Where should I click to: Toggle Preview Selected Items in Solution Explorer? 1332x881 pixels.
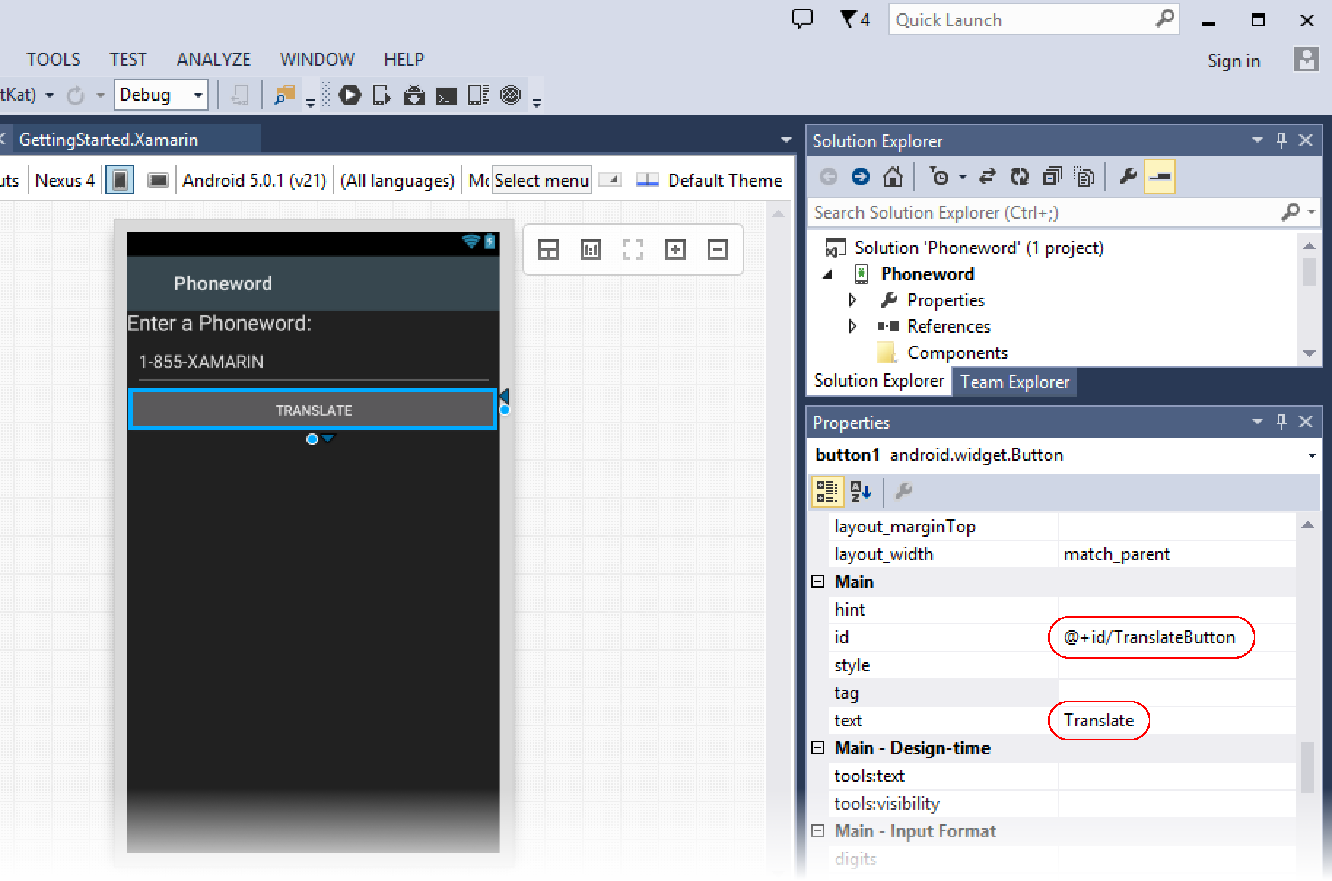[1159, 177]
